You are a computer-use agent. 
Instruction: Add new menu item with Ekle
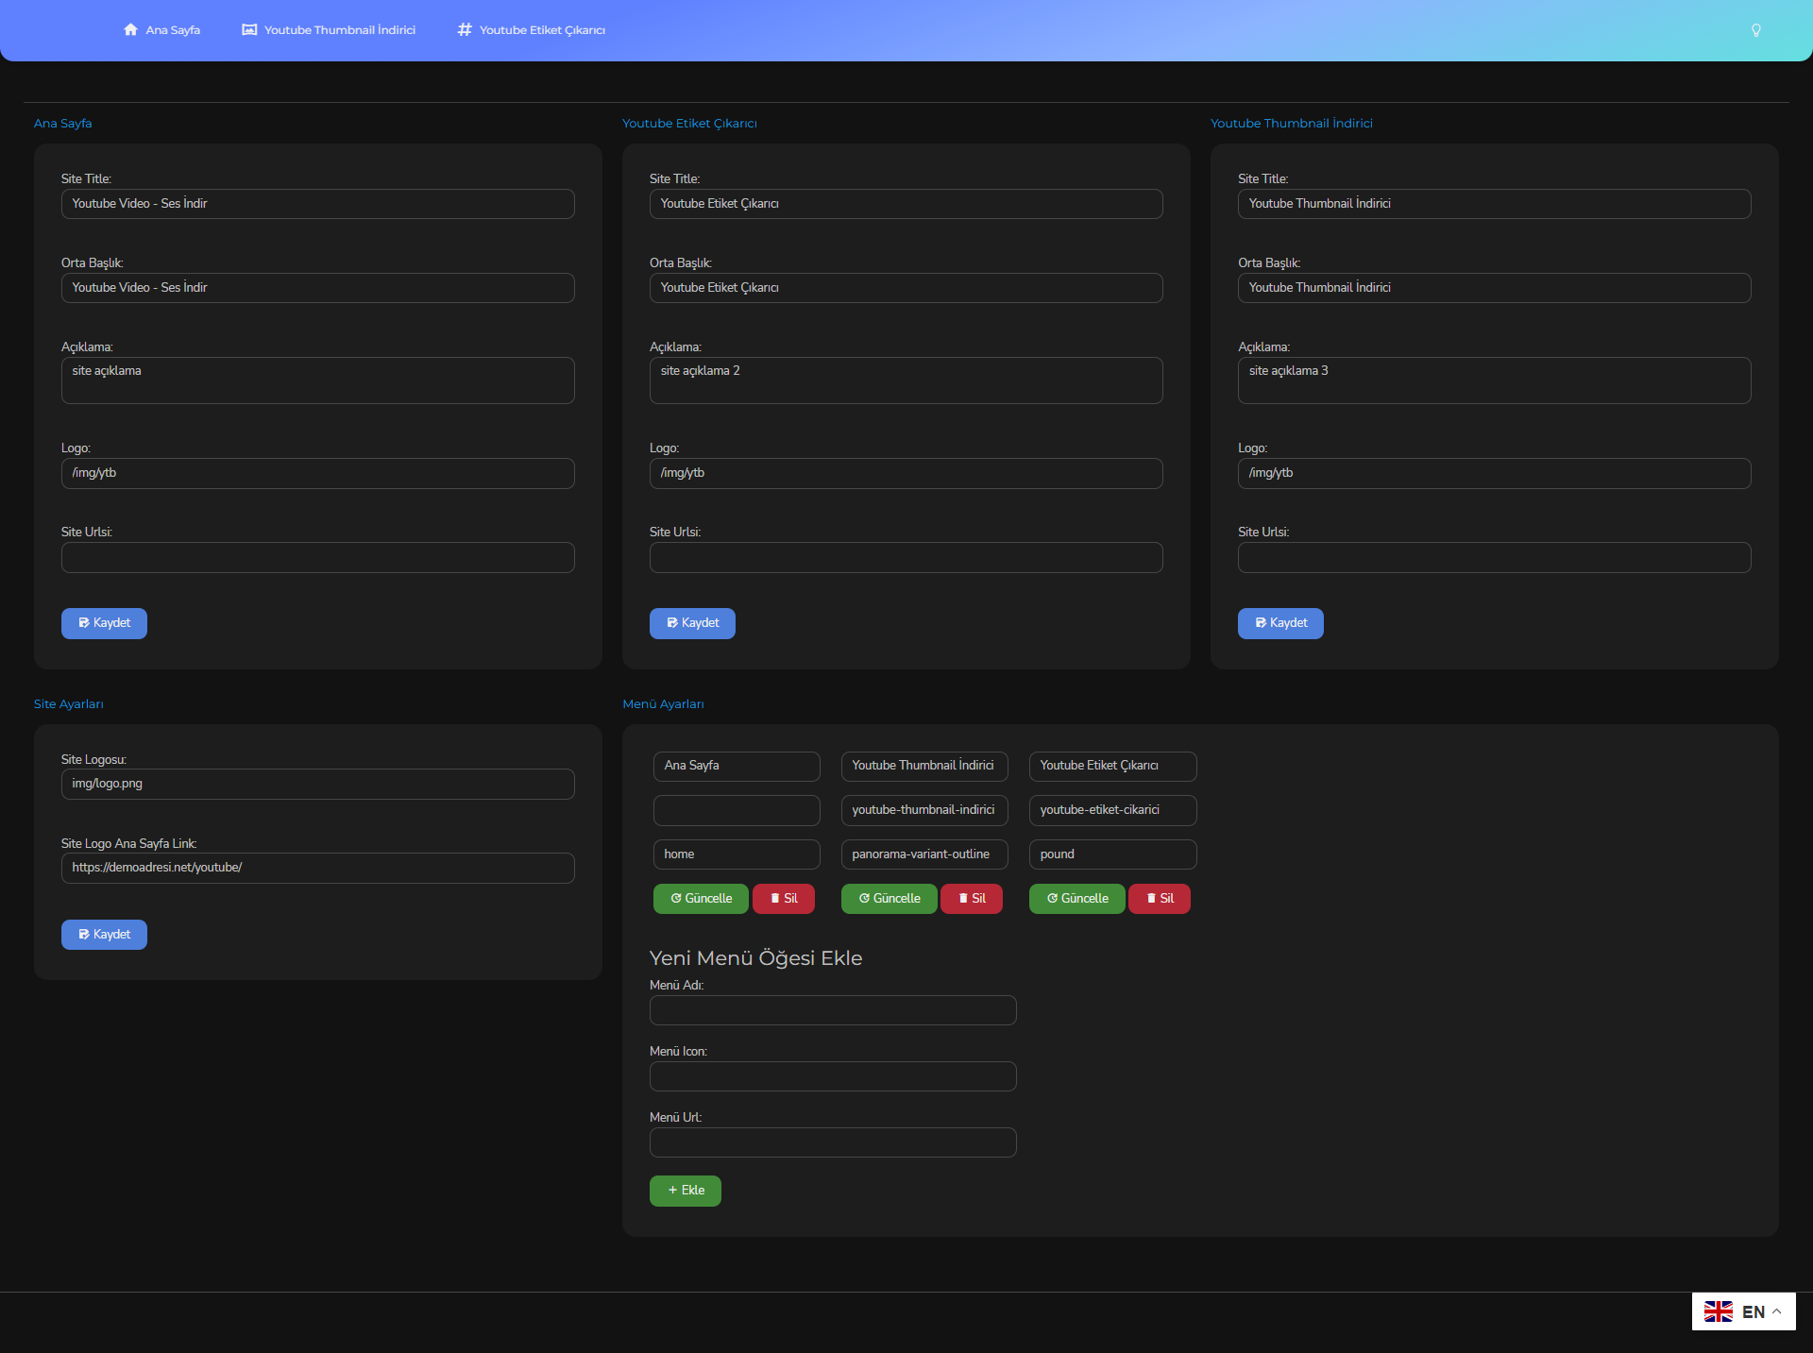click(686, 1191)
